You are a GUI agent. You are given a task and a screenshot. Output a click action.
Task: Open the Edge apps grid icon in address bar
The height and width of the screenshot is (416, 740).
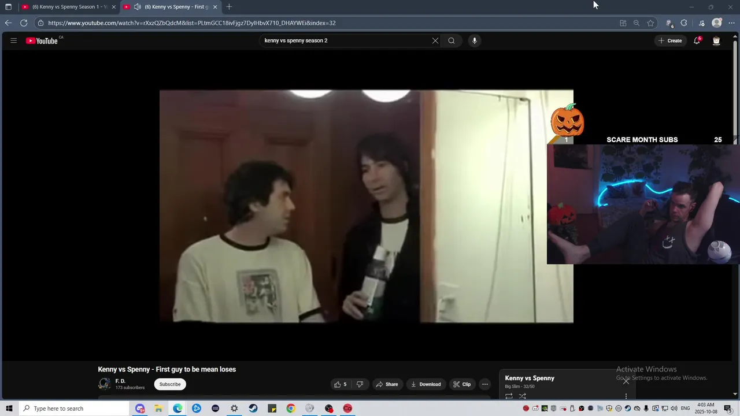click(x=623, y=23)
